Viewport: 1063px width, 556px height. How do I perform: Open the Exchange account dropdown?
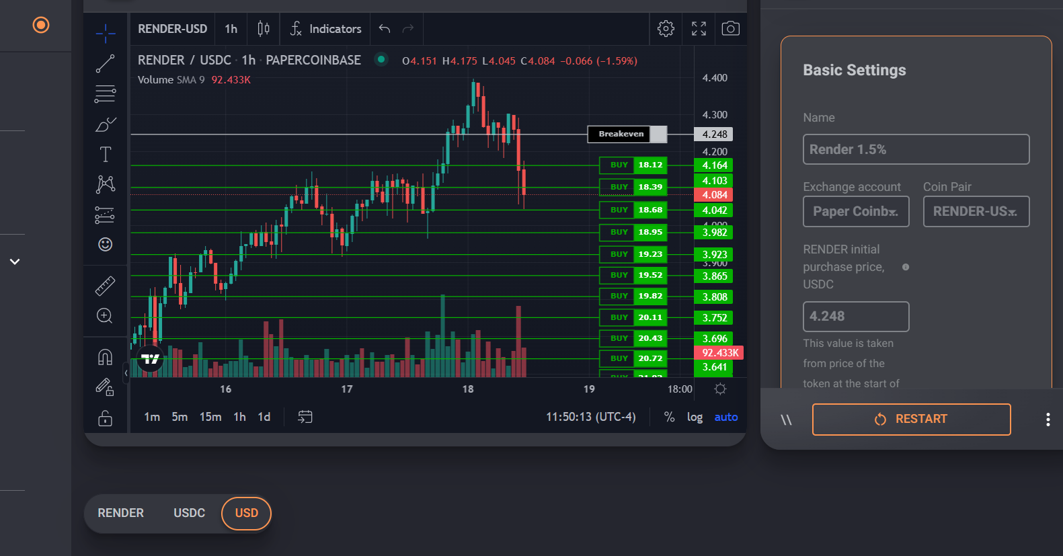856,211
